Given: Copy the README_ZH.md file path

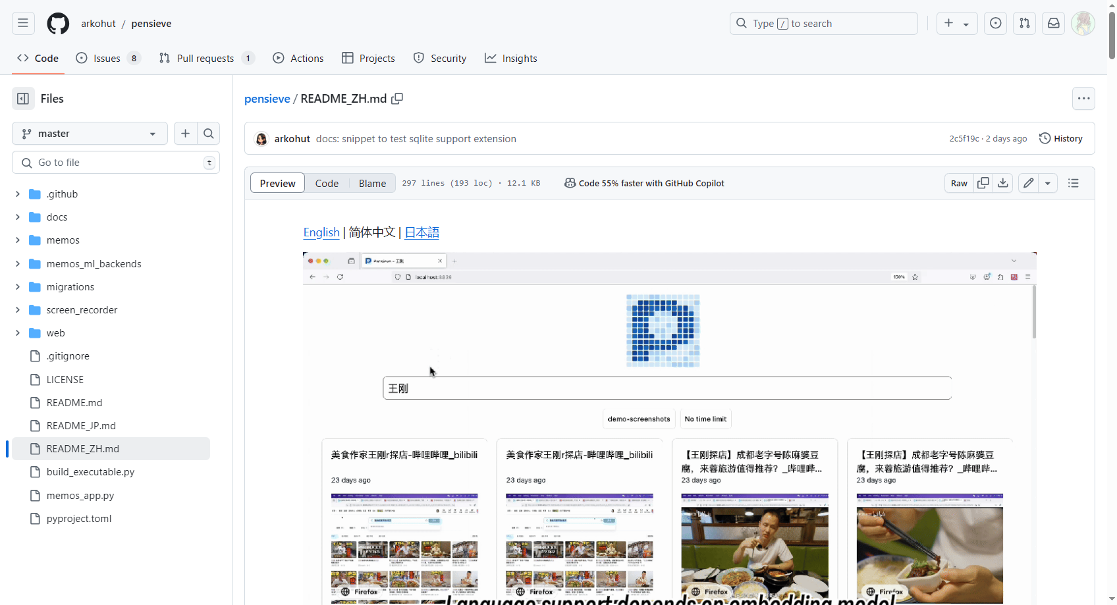Looking at the screenshot, I should pos(397,99).
